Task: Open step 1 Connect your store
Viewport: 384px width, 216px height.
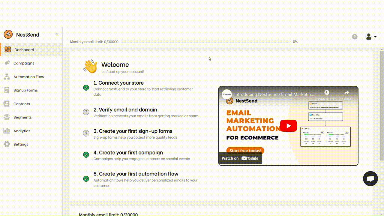Action: pyautogui.click(x=118, y=83)
